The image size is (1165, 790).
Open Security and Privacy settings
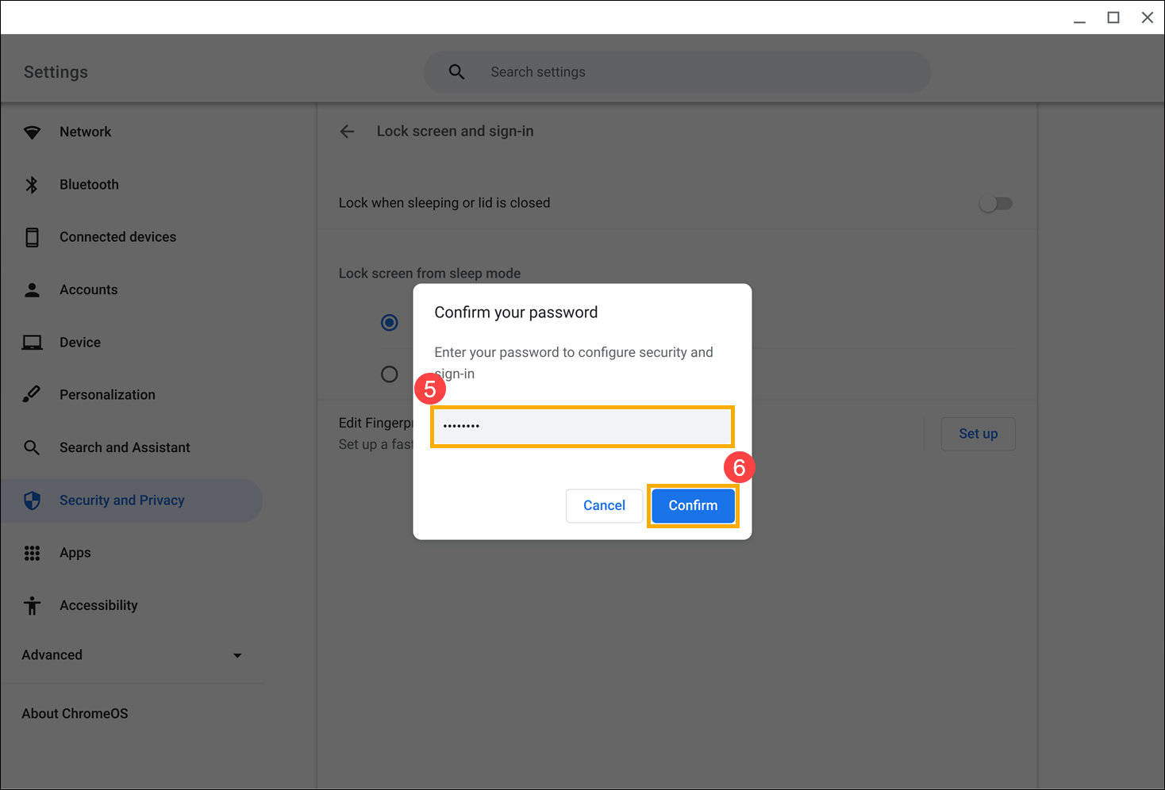point(132,500)
